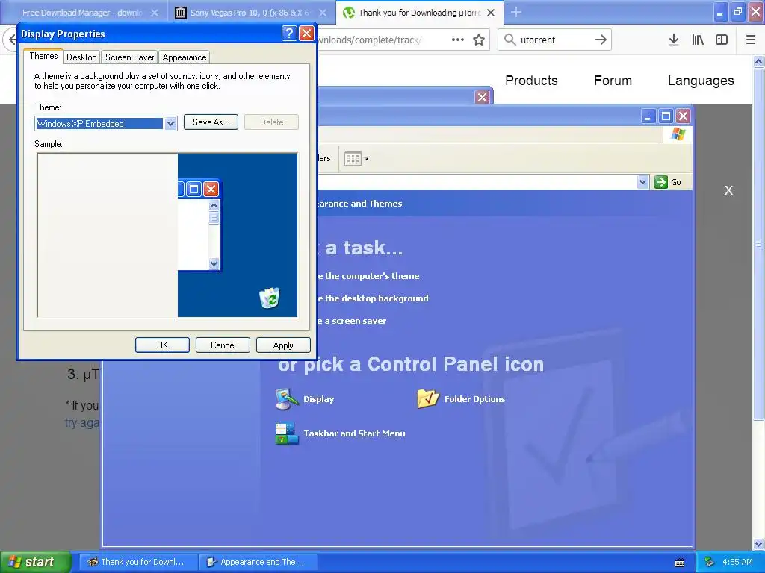This screenshot has width=765, height=573.
Task: Close the Display Properties dialog
Action: (x=306, y=33)
